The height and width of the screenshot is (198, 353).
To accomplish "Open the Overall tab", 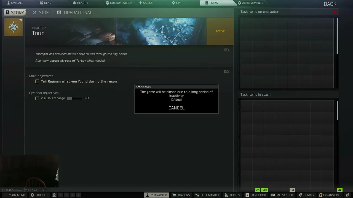I will pyautogui.click(x=15, y=3).
